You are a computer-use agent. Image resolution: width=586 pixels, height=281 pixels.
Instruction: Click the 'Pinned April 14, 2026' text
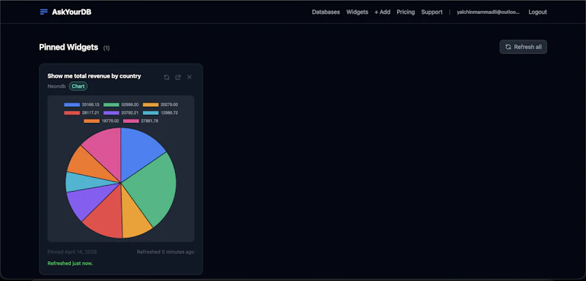pyautogui.click(x=71, y=252)
